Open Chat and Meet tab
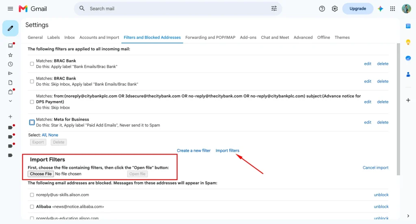The image size is (416, 224). (275, 37)
